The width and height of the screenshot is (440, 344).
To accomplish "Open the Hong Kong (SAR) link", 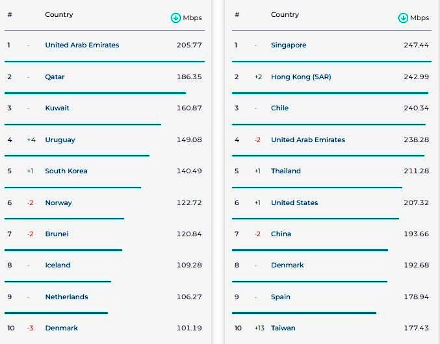I will coord(301,77).
